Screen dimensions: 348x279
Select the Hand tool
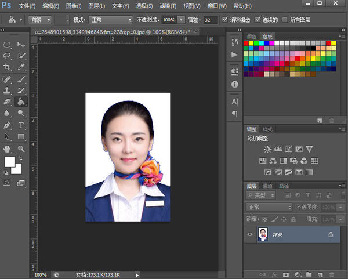tap(8, 148)
